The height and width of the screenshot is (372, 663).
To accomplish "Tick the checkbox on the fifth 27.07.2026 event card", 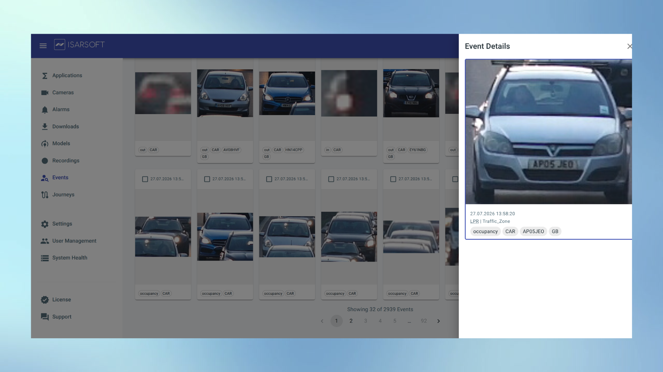I will [x=393, y=179].
